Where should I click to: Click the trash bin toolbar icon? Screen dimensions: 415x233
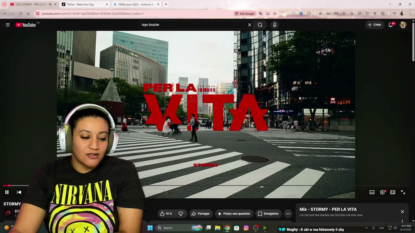pyautogui.click(x=375, y=14)
